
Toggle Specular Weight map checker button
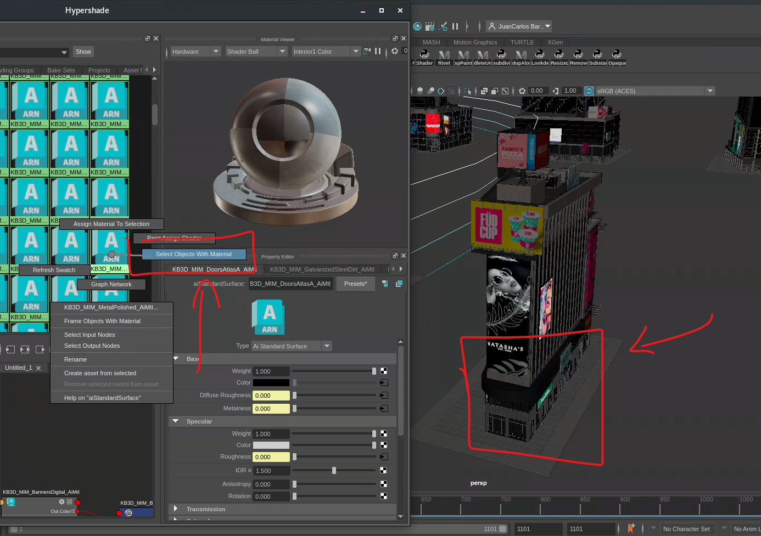click(x=384, y=434)
